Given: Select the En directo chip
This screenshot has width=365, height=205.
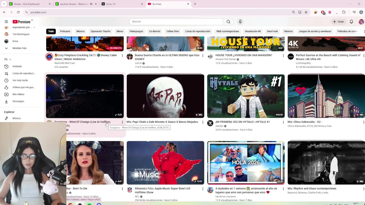Looking at the screenshot, I should point(155,31).
